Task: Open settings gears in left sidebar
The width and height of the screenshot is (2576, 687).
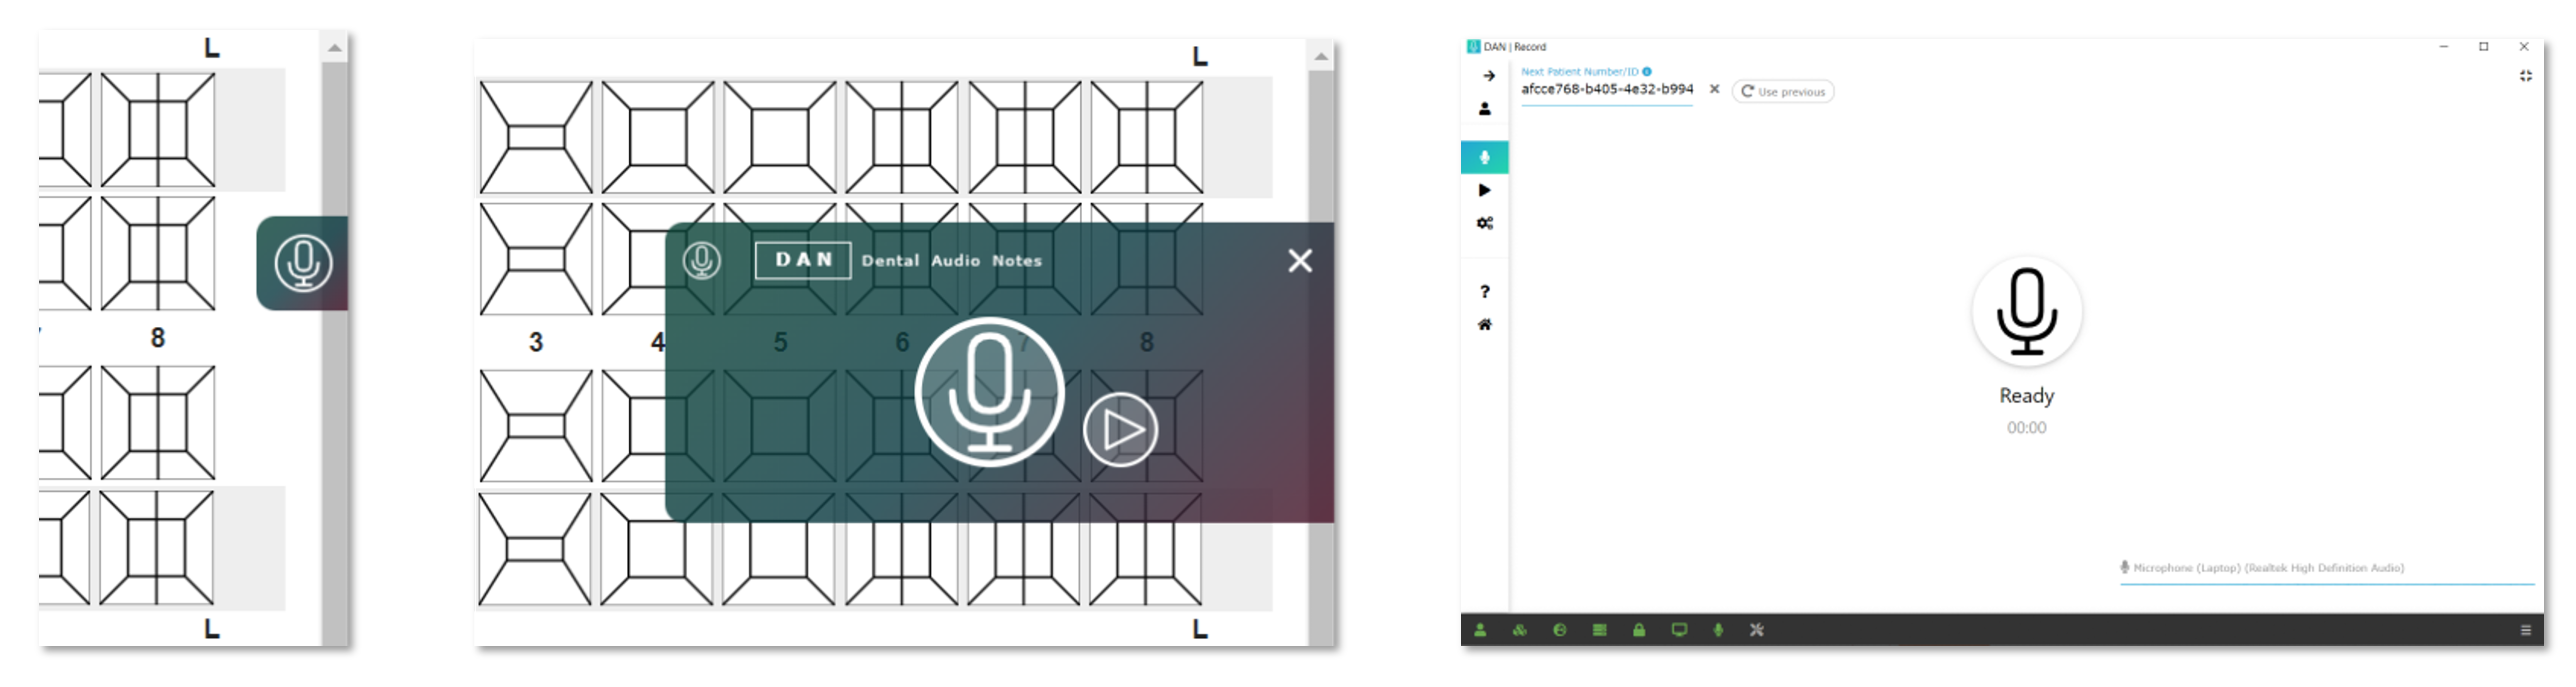Action: click(1484, 223)
